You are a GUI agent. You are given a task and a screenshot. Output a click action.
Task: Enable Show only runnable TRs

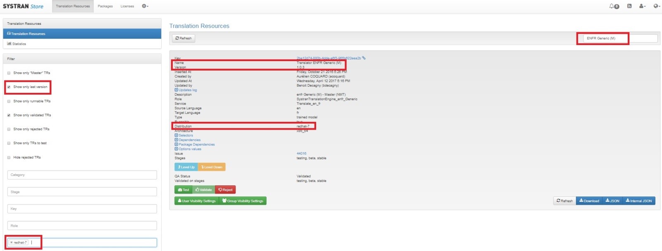click(9, 101)
